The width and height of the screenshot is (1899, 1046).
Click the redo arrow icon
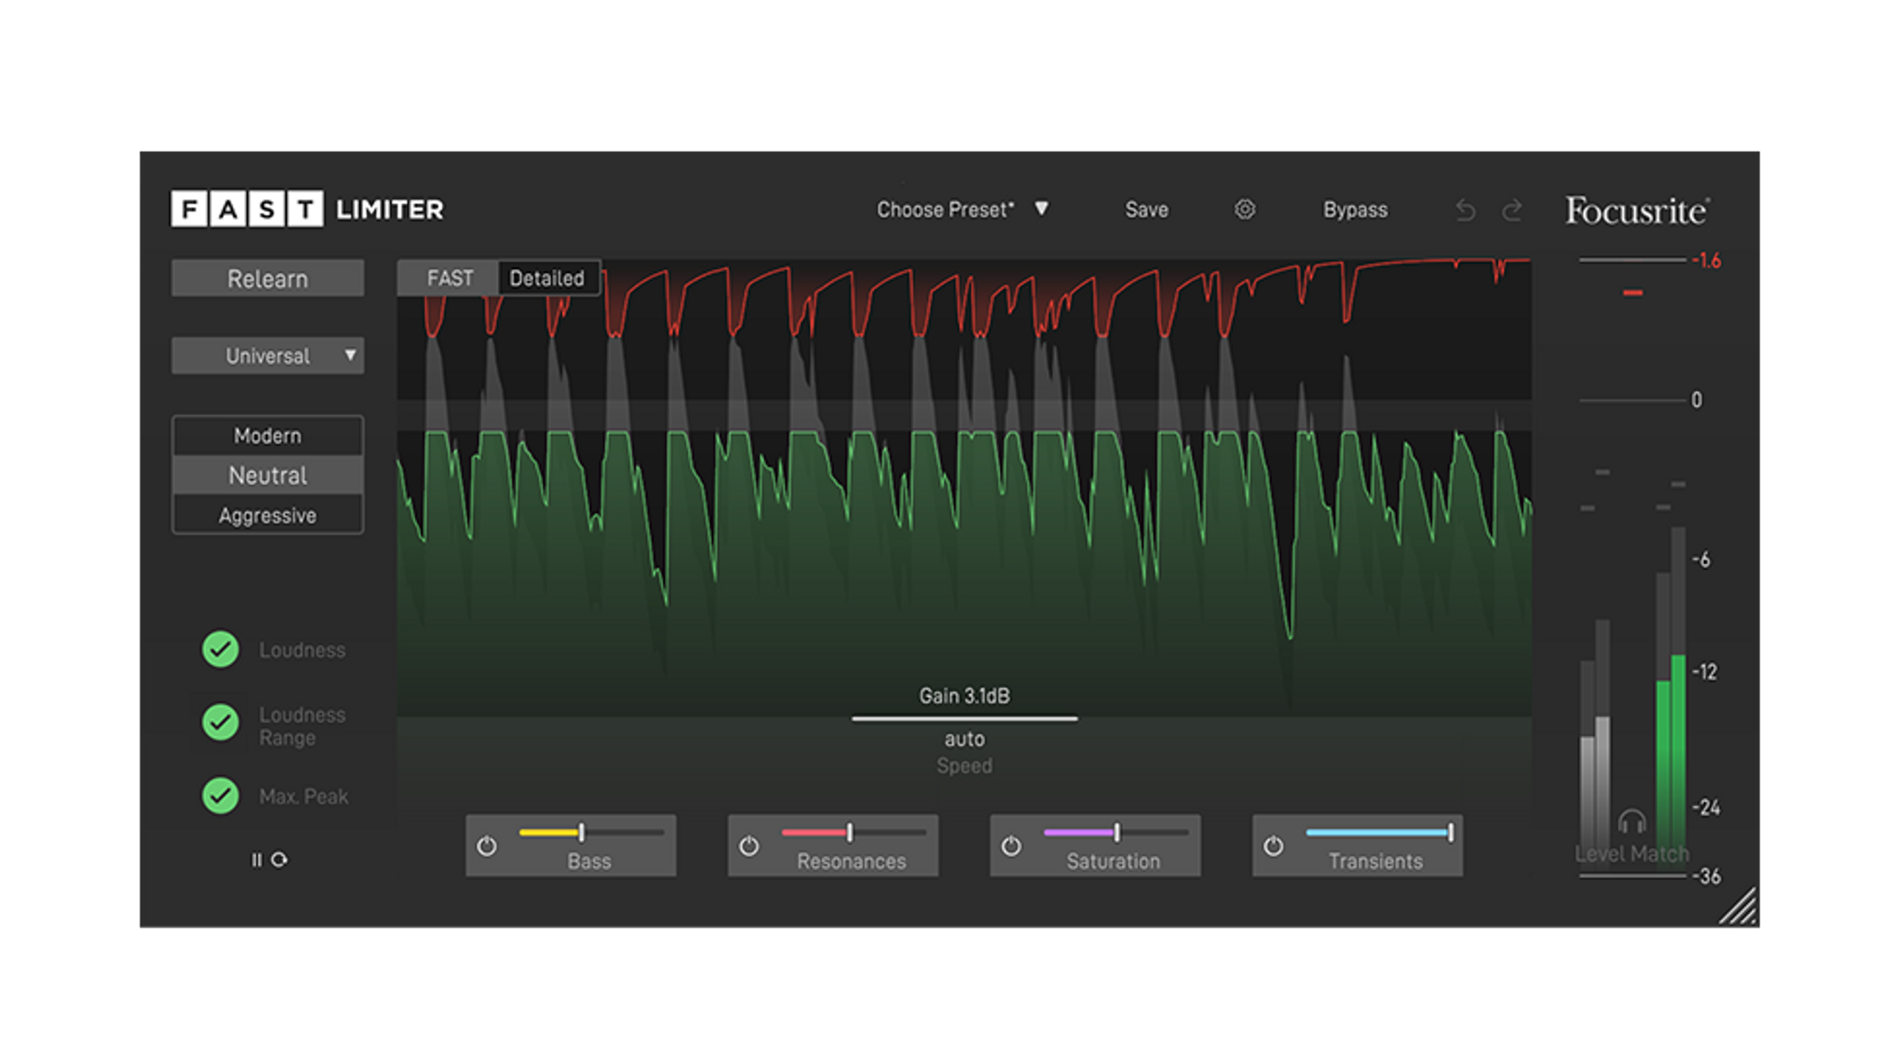pyautogui.click(x=1512, y=211)
